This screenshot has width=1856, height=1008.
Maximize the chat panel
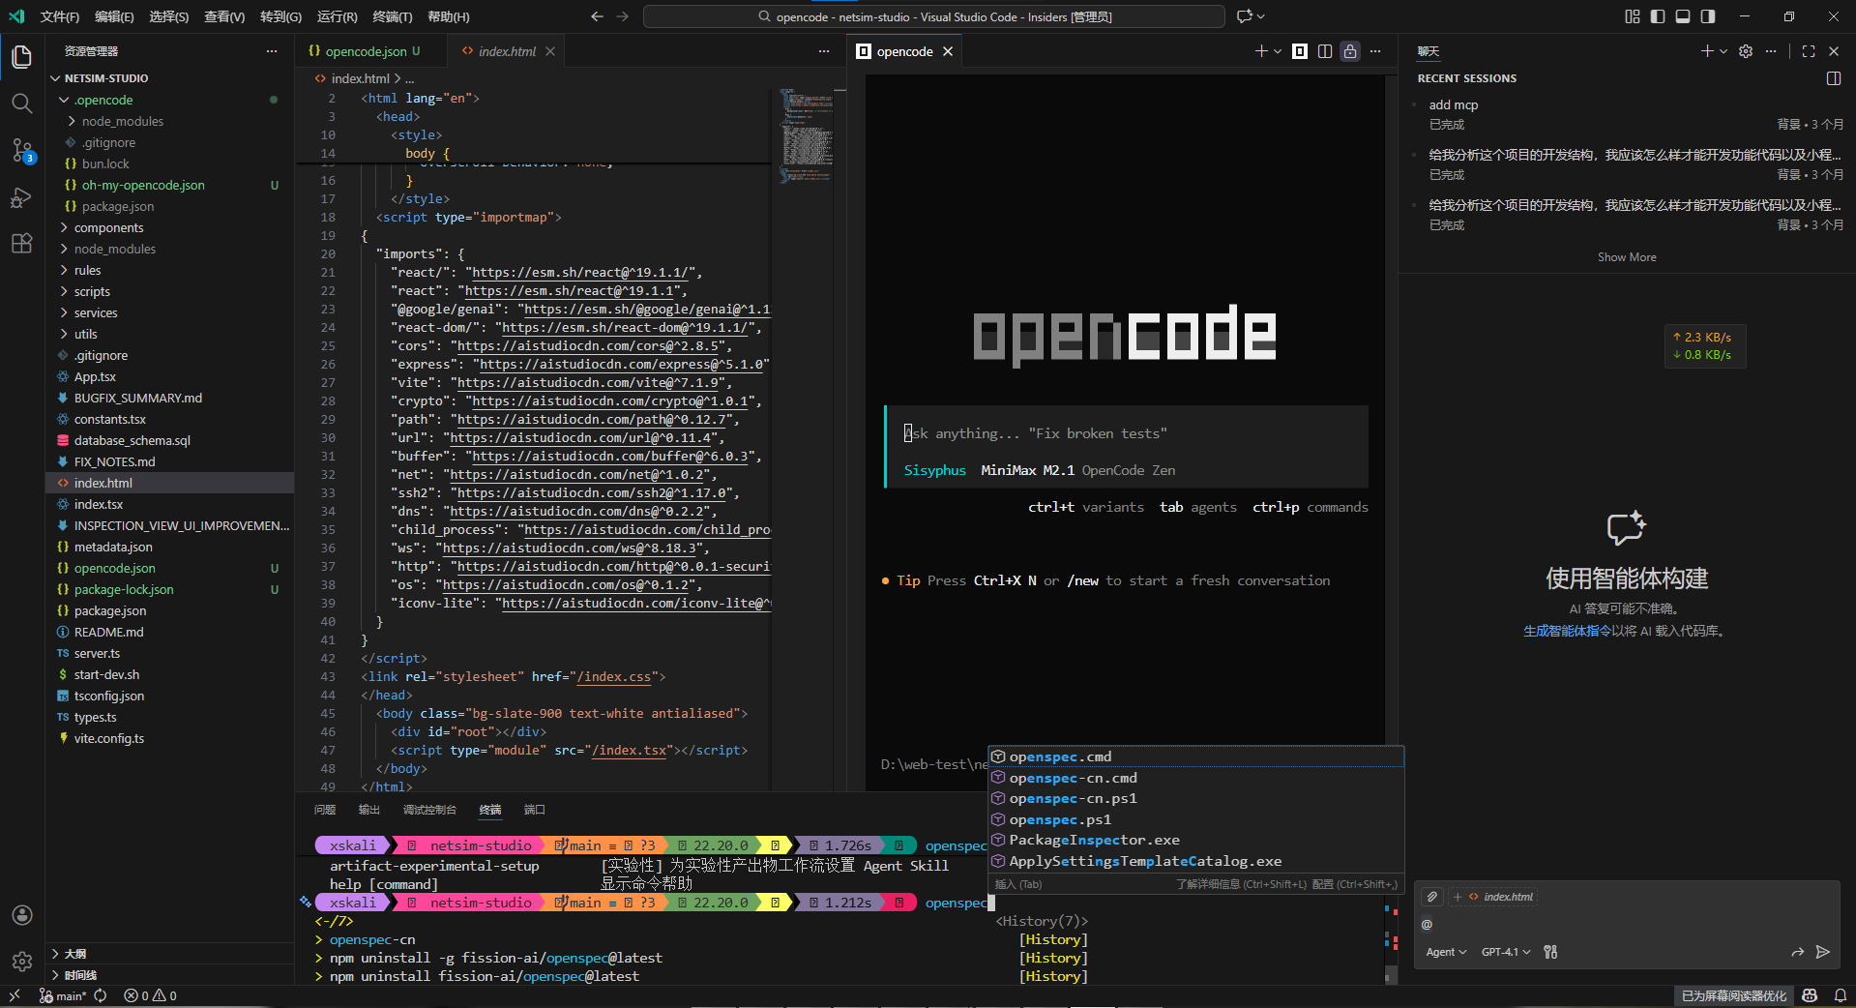tap(1809, 51)
